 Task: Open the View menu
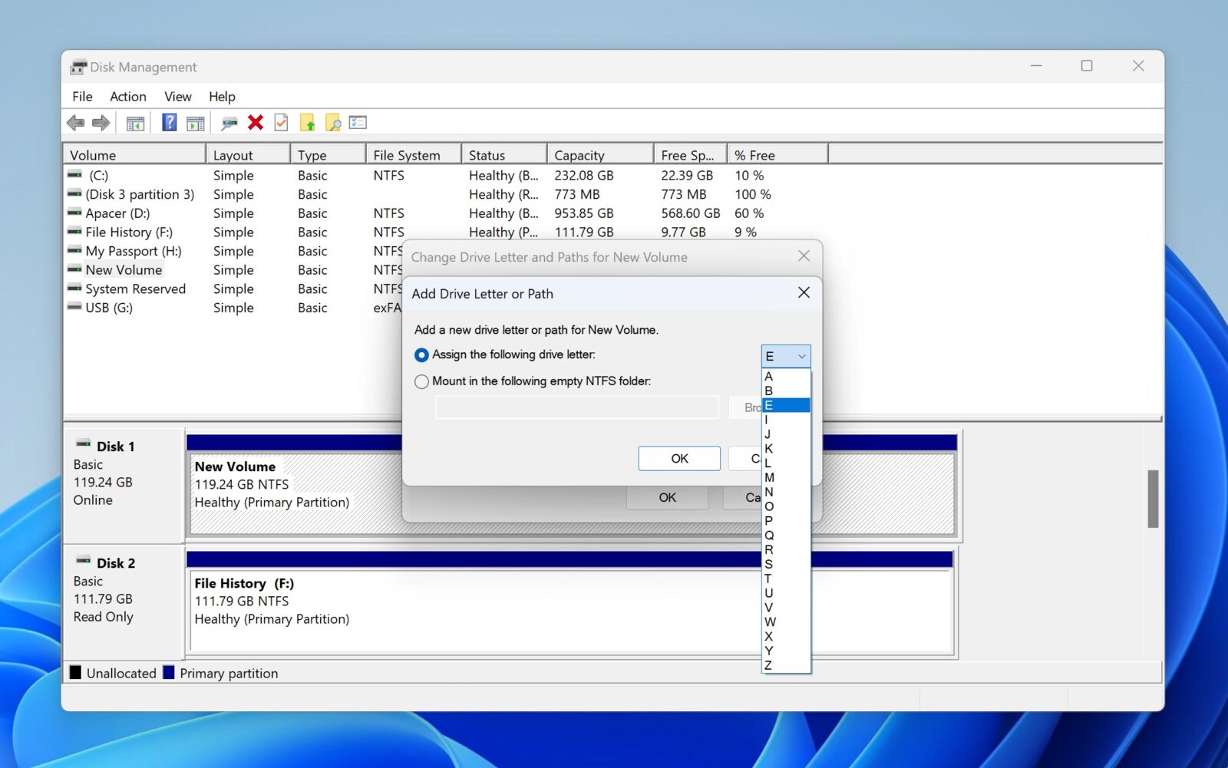tap(177, 96)
